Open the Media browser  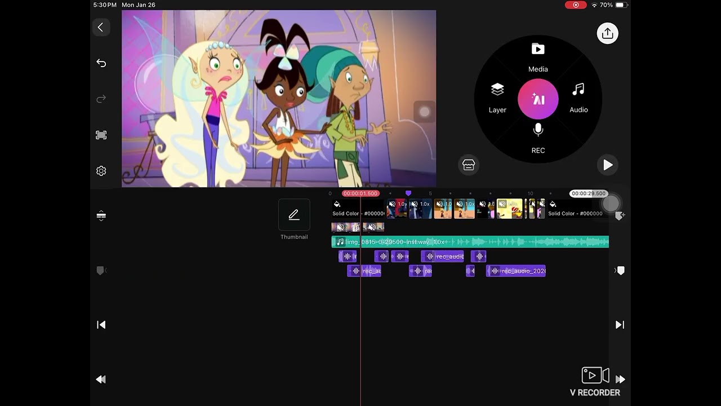coord(538,58)
